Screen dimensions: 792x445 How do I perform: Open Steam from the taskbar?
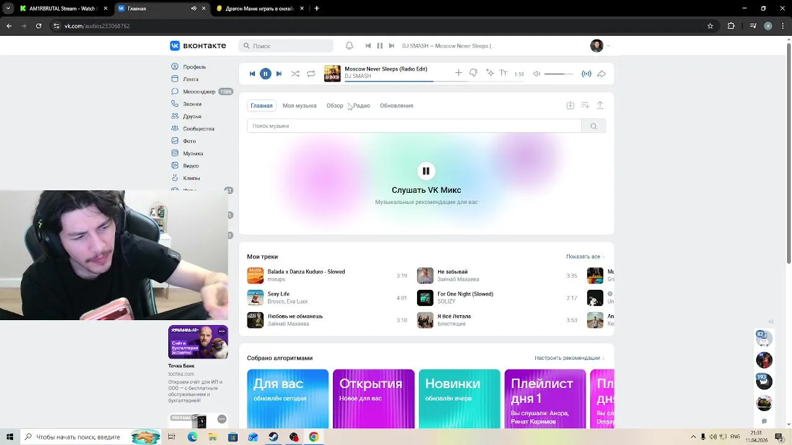pos(273,437)
